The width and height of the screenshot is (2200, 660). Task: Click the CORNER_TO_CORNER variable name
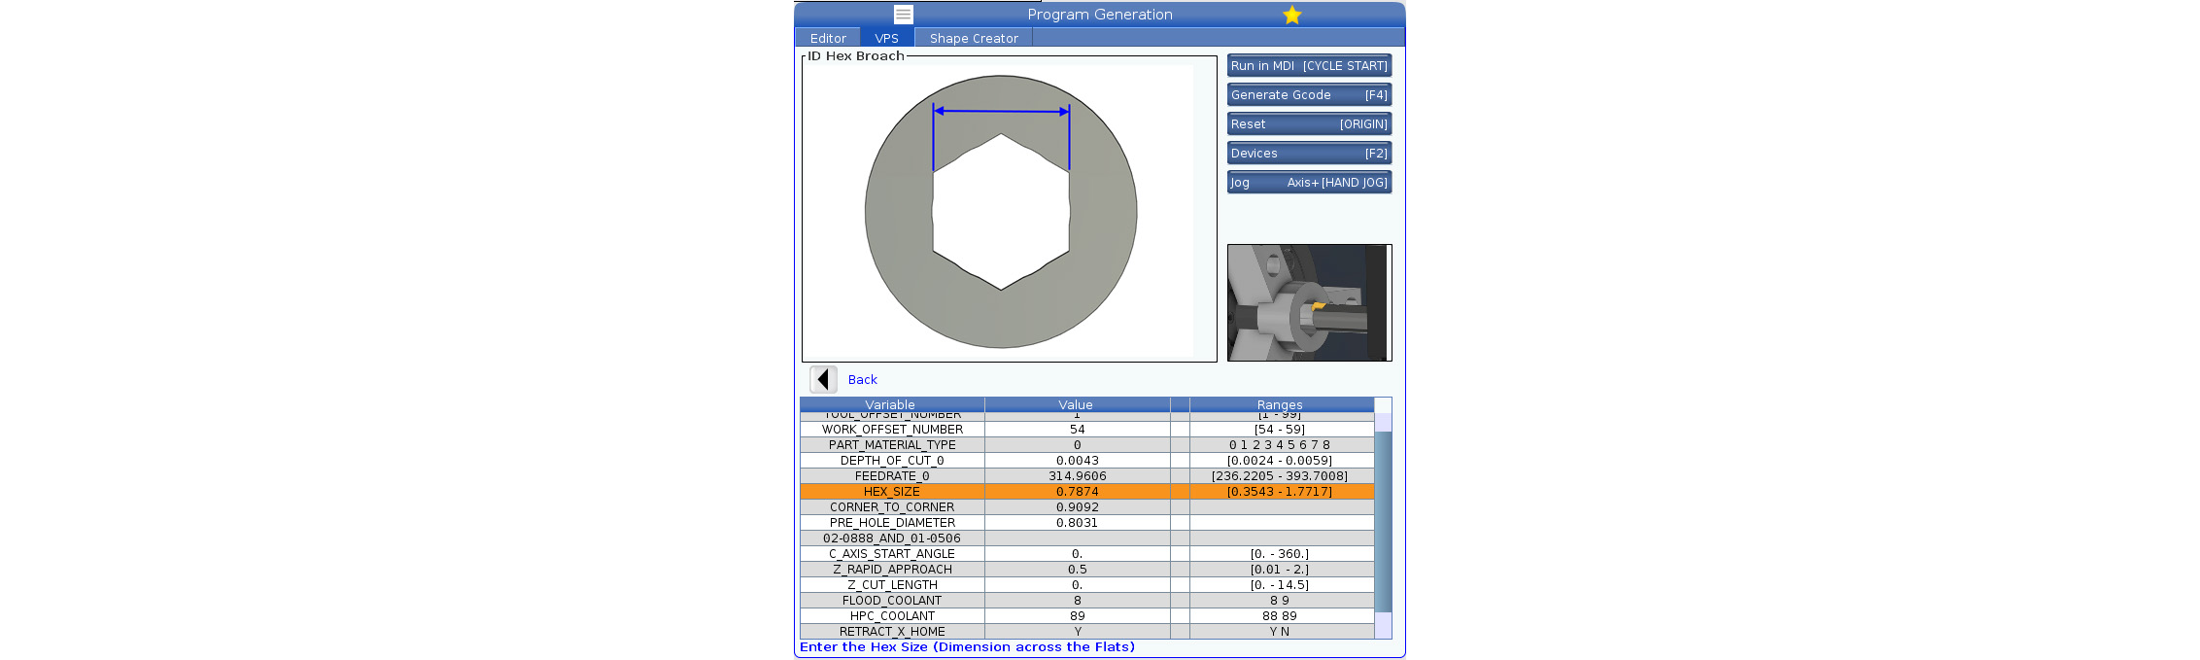[x=892, y=507]
